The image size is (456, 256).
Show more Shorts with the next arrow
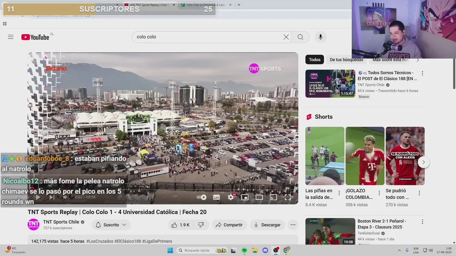click(x=424, y=162)
